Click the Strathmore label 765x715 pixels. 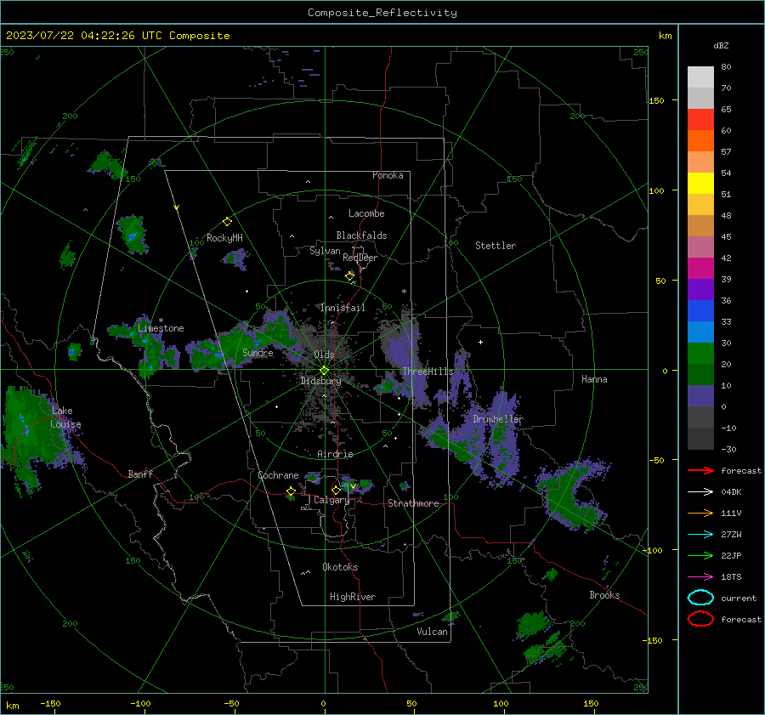coord(413,503)
